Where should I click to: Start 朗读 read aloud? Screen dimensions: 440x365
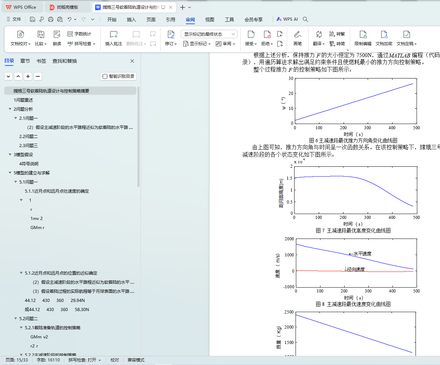tap(57, 38)
